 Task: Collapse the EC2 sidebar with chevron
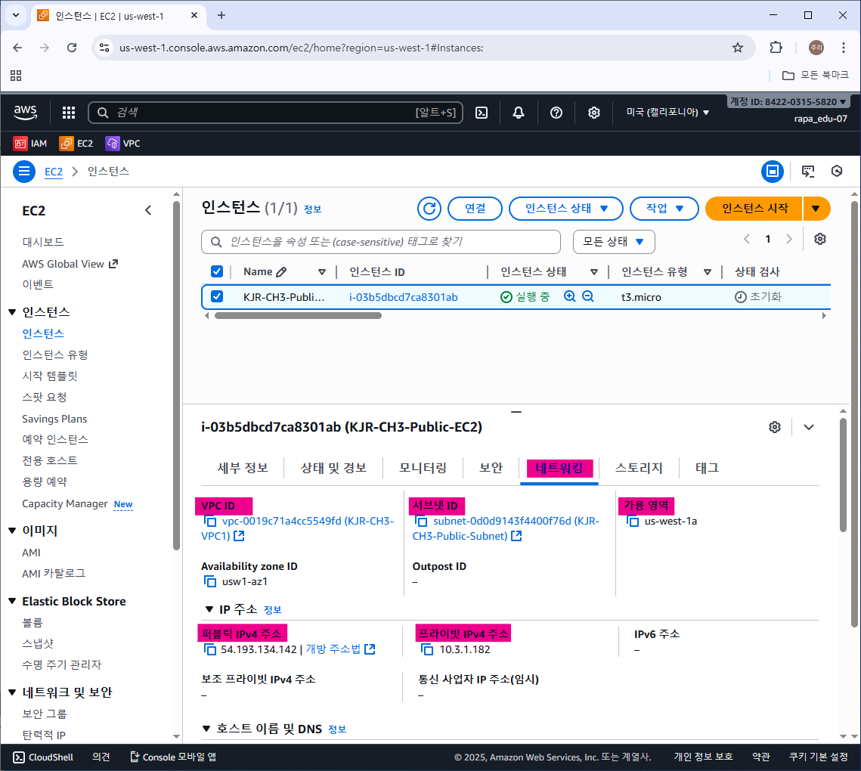point(148,210)
